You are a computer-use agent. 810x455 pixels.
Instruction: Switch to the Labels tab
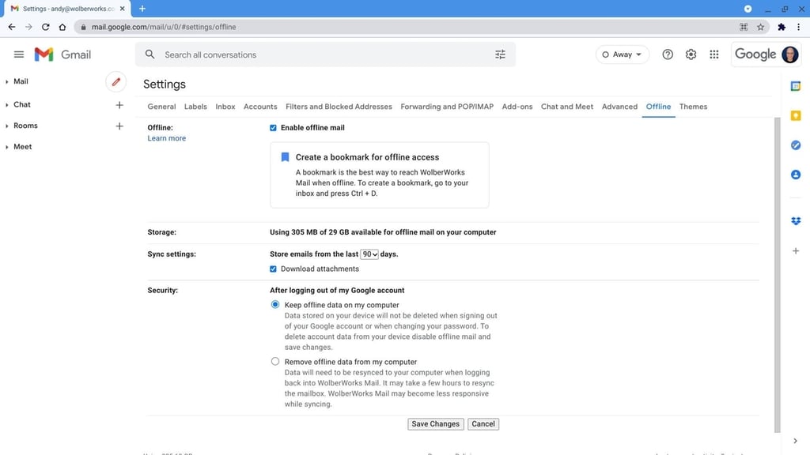pyautogui.click(x=195, y=107)
